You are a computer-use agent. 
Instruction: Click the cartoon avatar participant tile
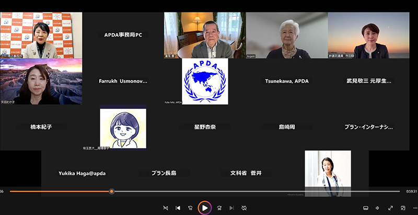click(x=123, y=127)
